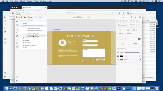Switch to the Prototype tab in ekxd_505_form
This screenshot has height=91, width=163.
(38, 17)
